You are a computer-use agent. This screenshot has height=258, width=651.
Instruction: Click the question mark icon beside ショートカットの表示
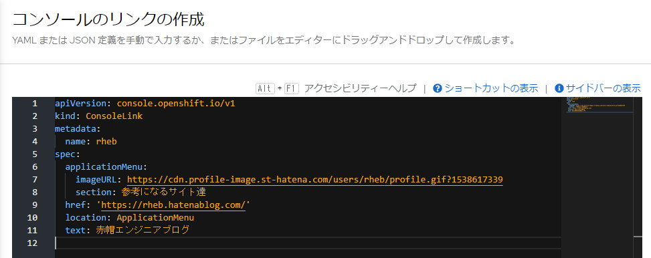437,88
